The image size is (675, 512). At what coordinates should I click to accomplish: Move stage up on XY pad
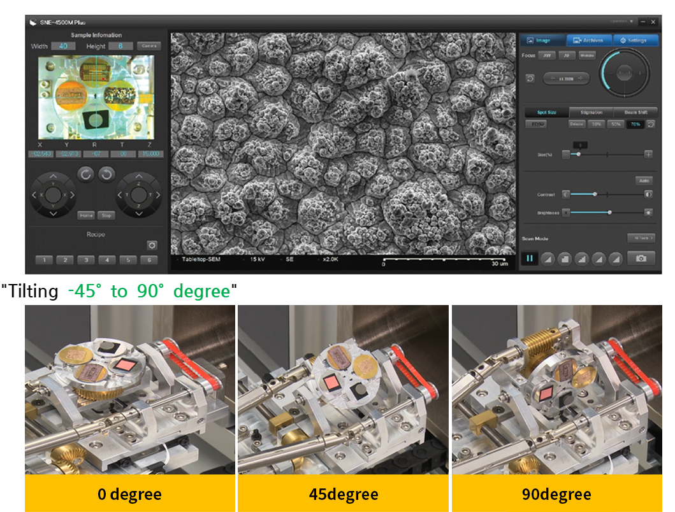(x=53, y=176)
